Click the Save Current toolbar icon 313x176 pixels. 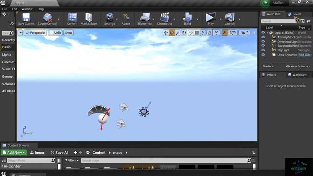click(x=26, y=19)
